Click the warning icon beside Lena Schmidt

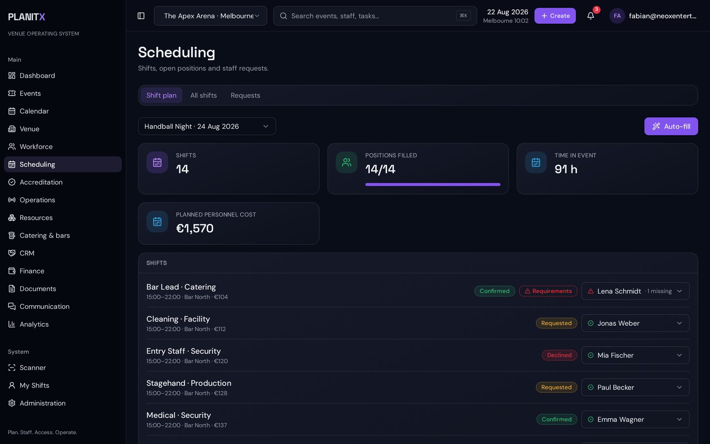point(591,291)
